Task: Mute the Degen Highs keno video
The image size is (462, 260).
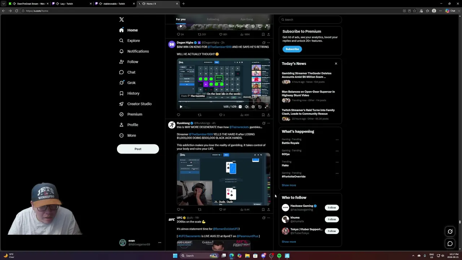Action: coord(247,107)
